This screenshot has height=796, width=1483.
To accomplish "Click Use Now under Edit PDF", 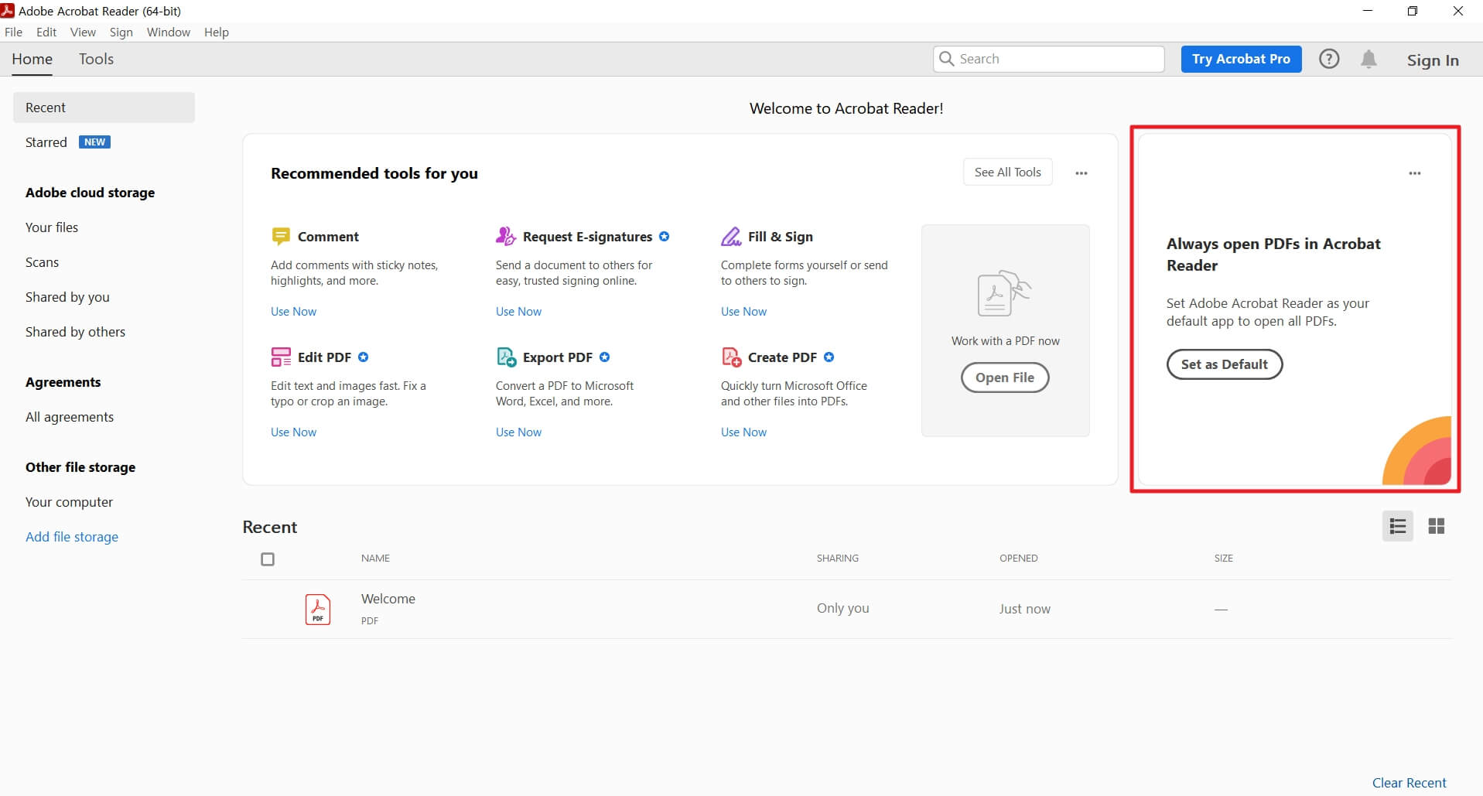I will click(x=293, y=432).
